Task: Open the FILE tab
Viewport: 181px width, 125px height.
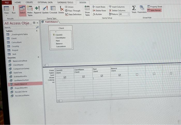Action: click(7, 2)
